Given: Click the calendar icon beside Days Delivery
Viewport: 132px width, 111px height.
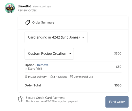Looking at the screenshot, I should (26, 77).
